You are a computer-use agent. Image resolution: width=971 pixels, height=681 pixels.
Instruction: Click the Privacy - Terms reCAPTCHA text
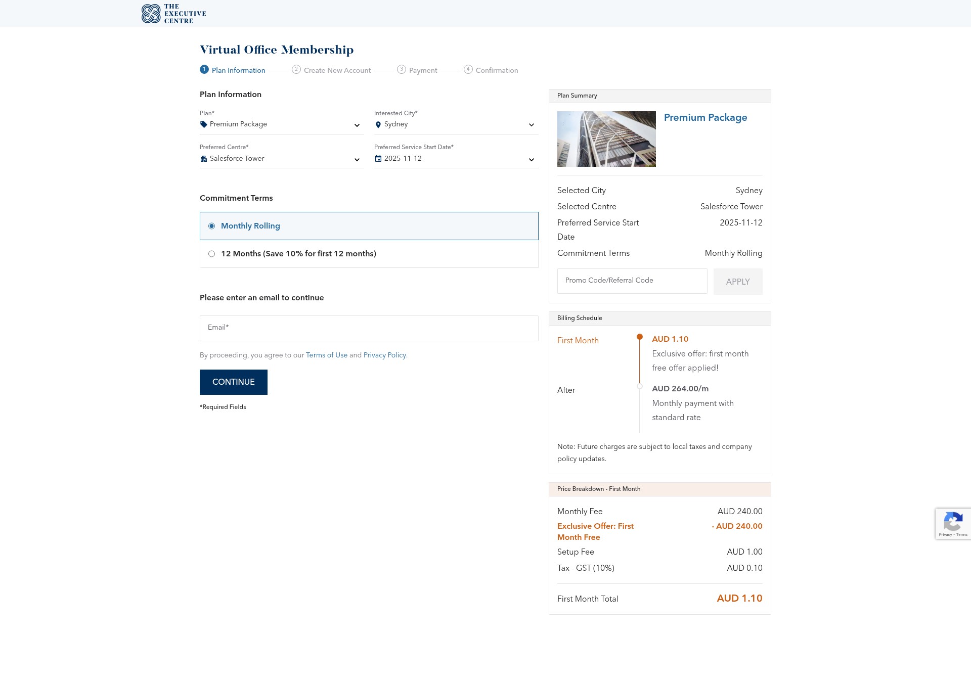(x=953, y=535)
